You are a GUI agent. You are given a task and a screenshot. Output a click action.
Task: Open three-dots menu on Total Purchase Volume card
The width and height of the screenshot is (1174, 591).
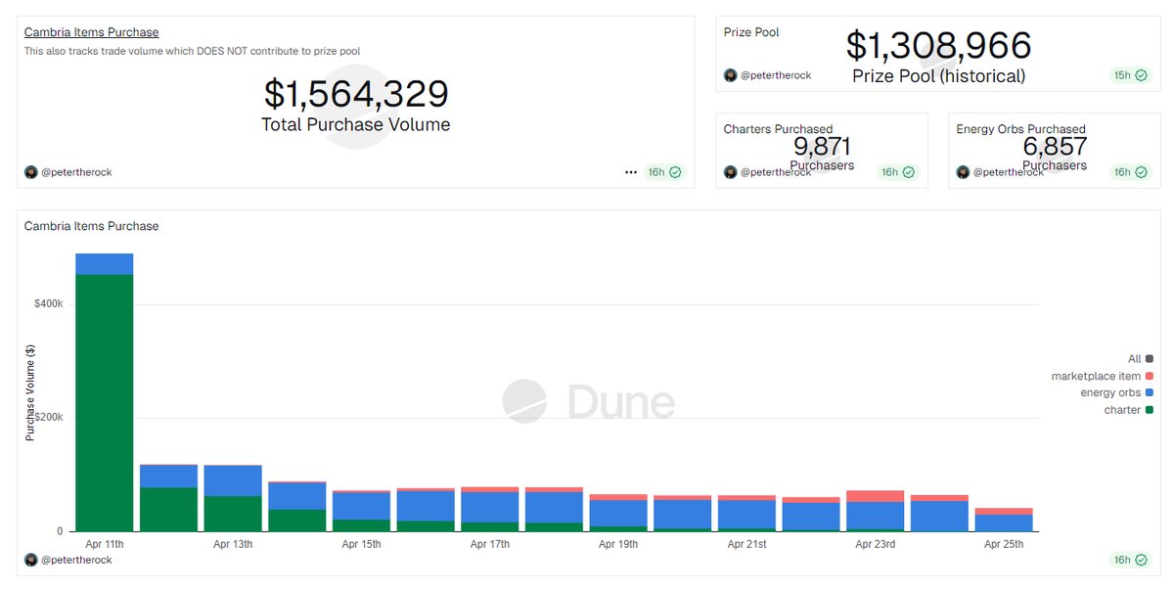[x=631, y=172]
